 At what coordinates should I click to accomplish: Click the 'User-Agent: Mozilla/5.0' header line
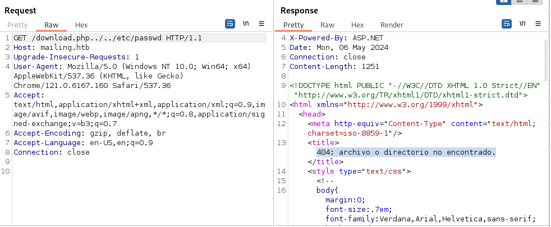132,66
